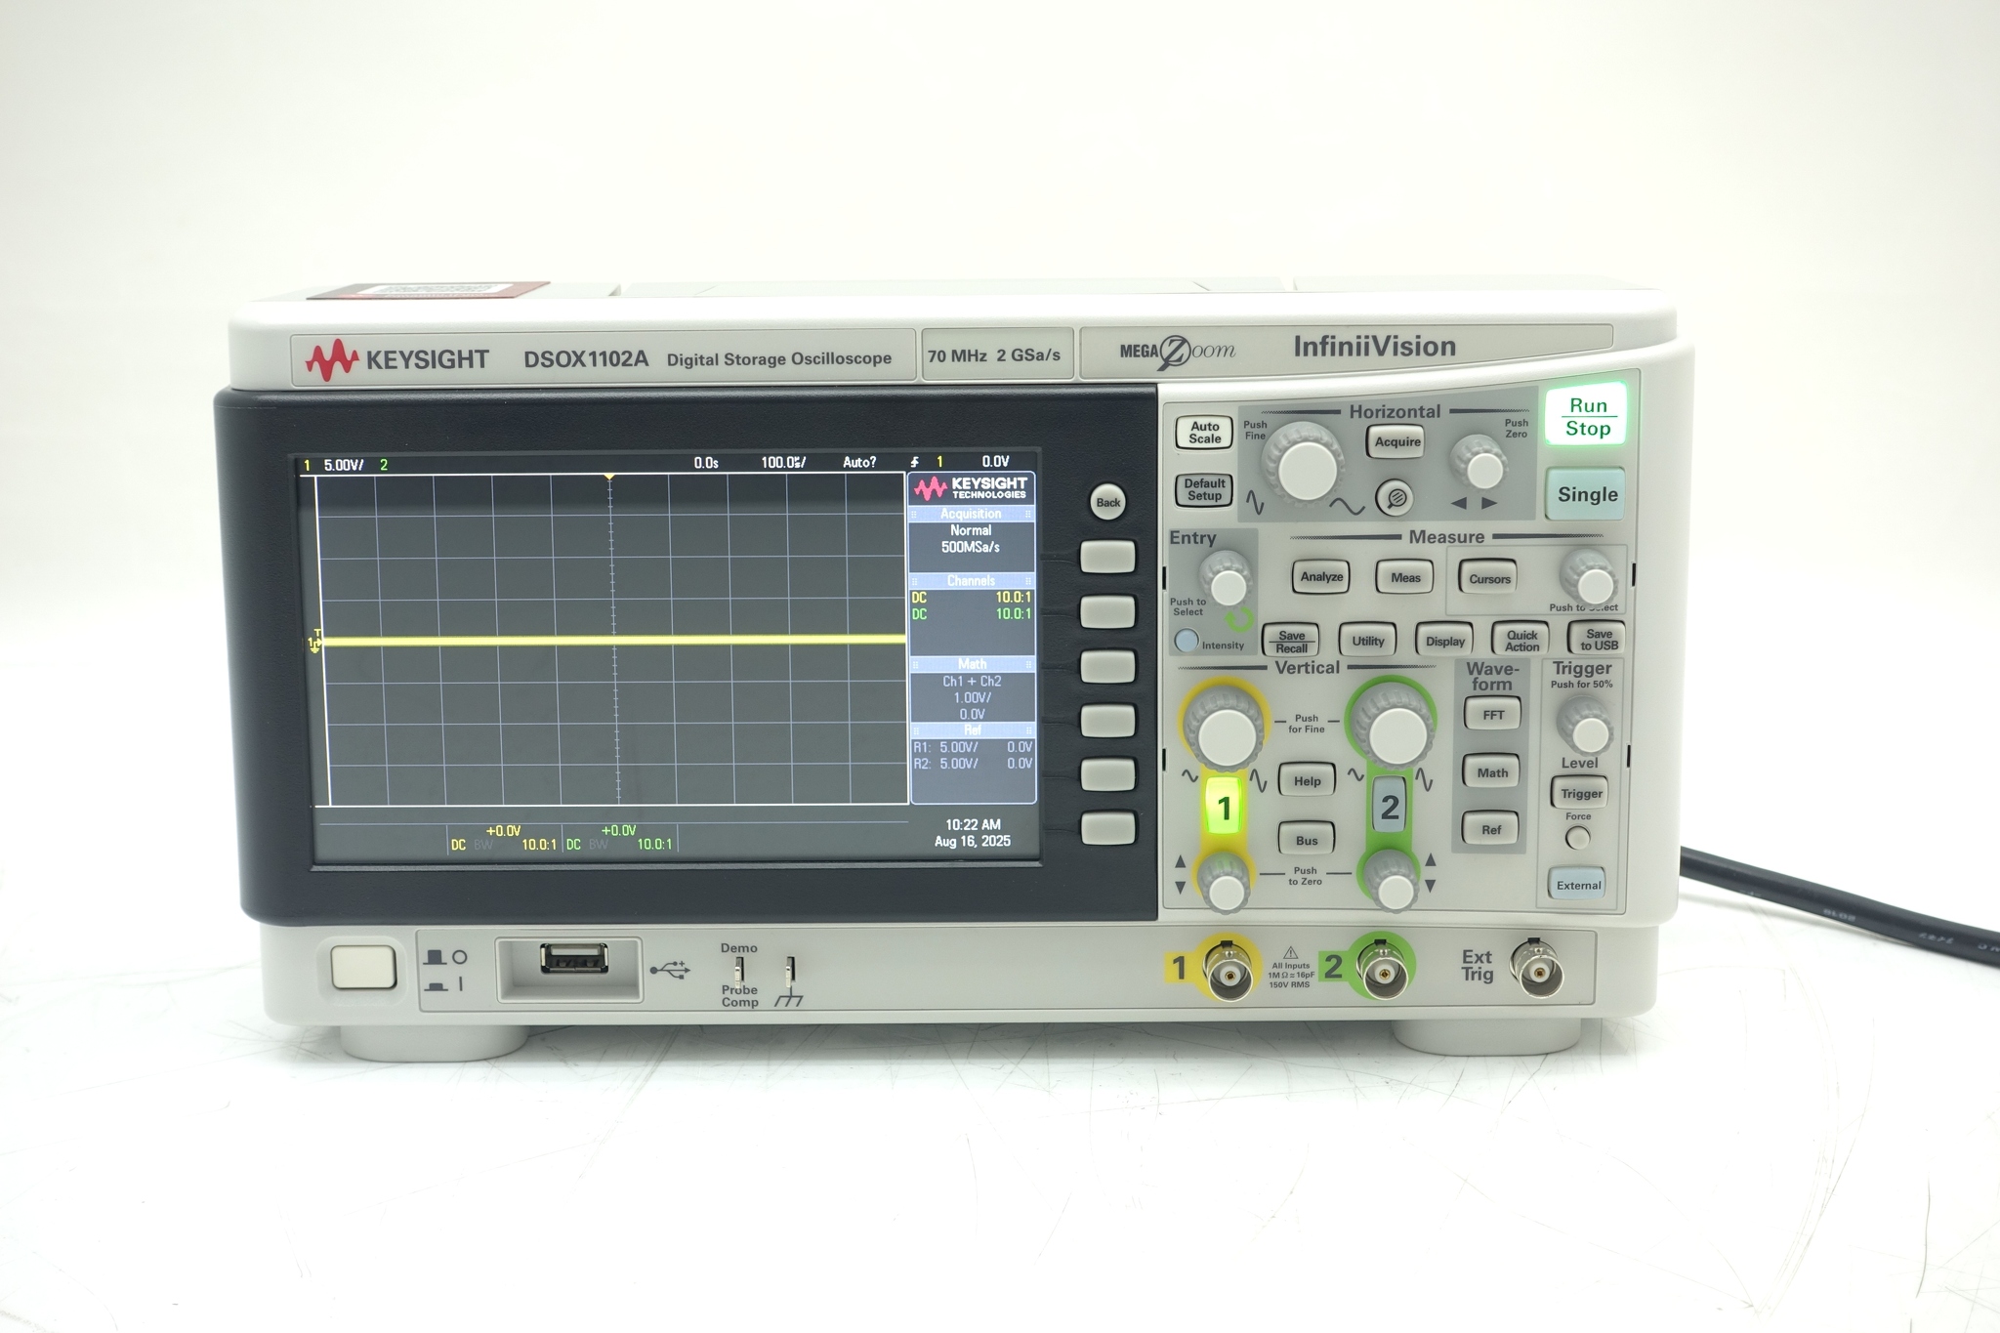Click the trigger Level knob
Image resolution: width=2000 pixels, height=1333 pixels.
[1585, 727]
